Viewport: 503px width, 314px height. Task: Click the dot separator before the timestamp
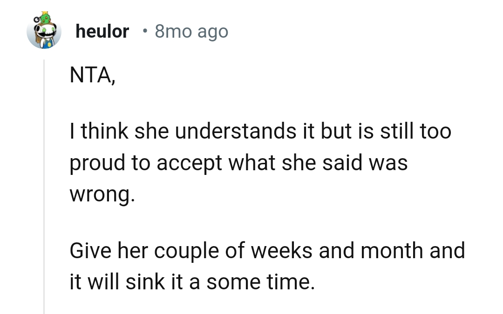(x=145, y=32)
